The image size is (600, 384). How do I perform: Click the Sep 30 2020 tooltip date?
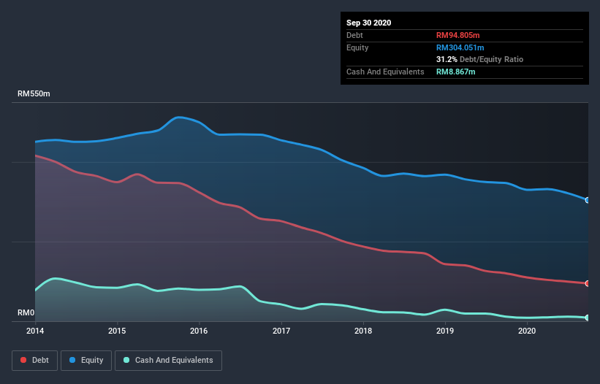[x=368, y=23]
